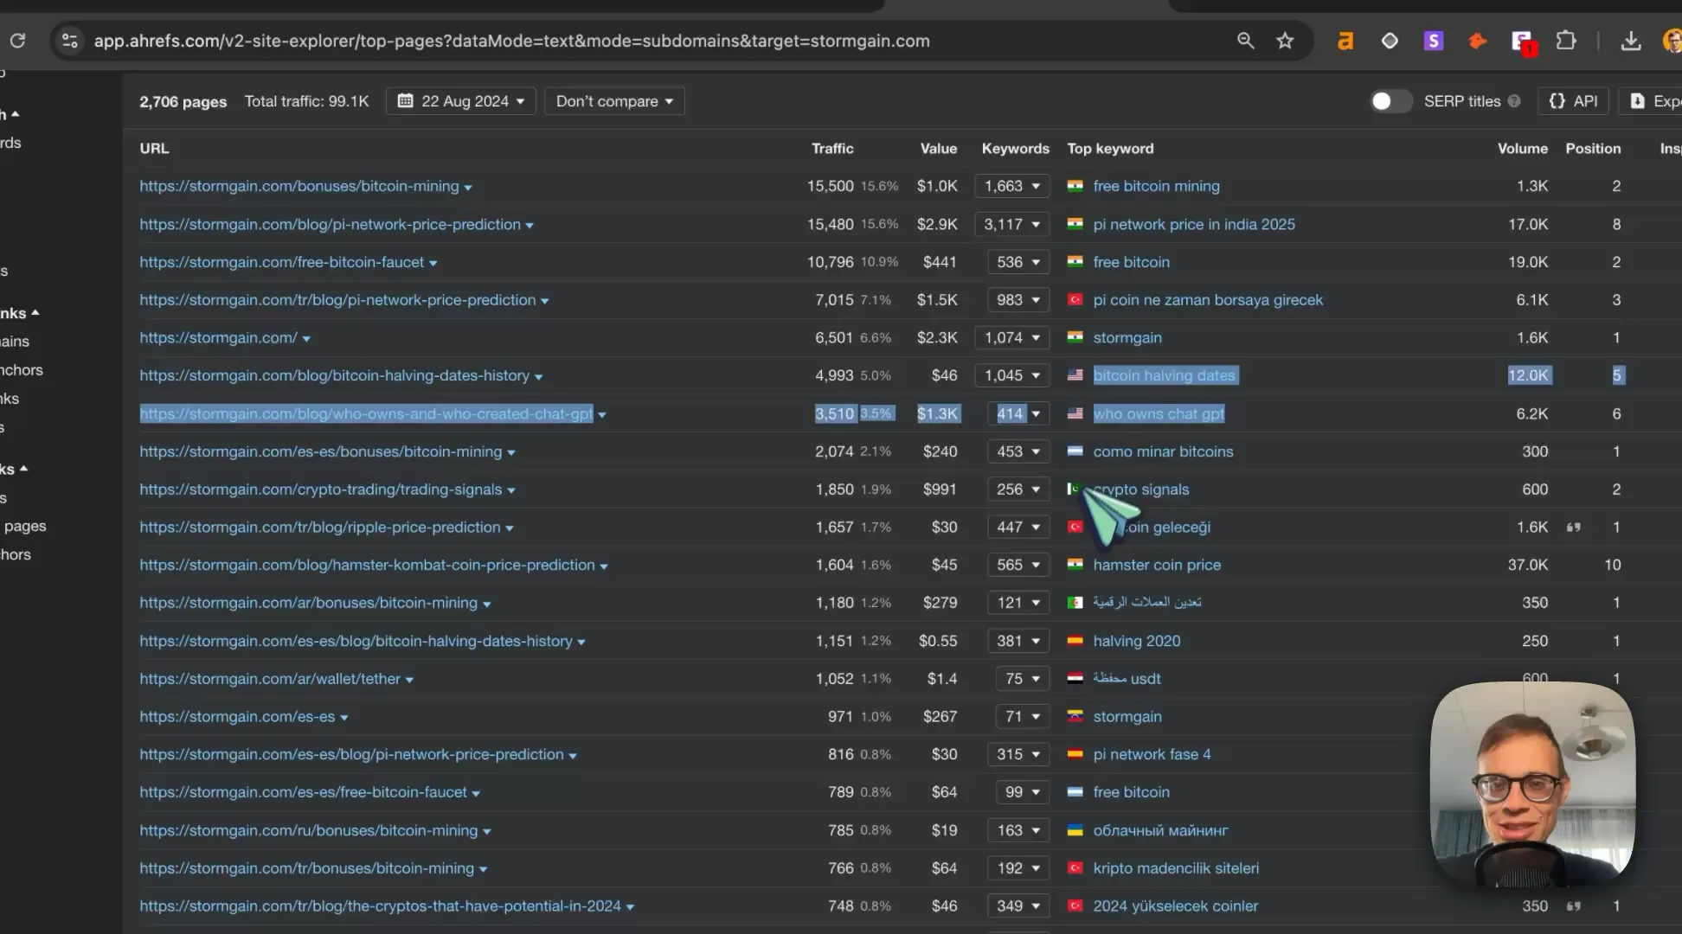Bookmark this page with the star icon
Viewport: 1682px width, 934px height.
click(x=1285, y=41)
